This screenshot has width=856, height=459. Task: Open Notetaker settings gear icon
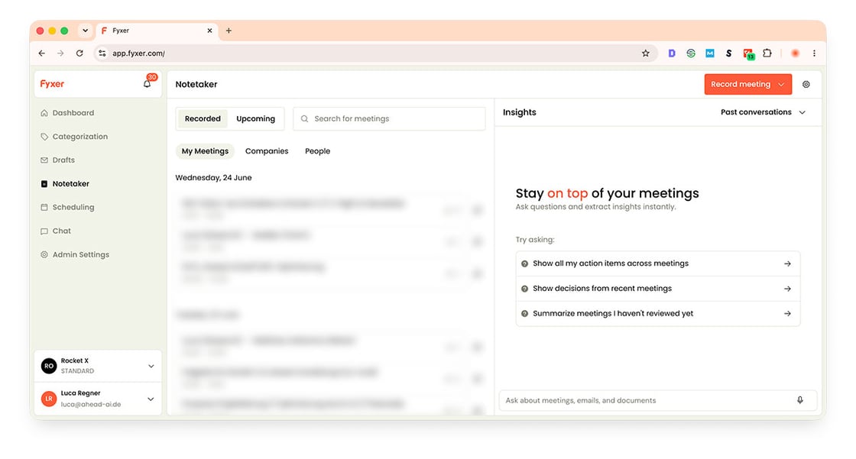(x=806, y=84)
